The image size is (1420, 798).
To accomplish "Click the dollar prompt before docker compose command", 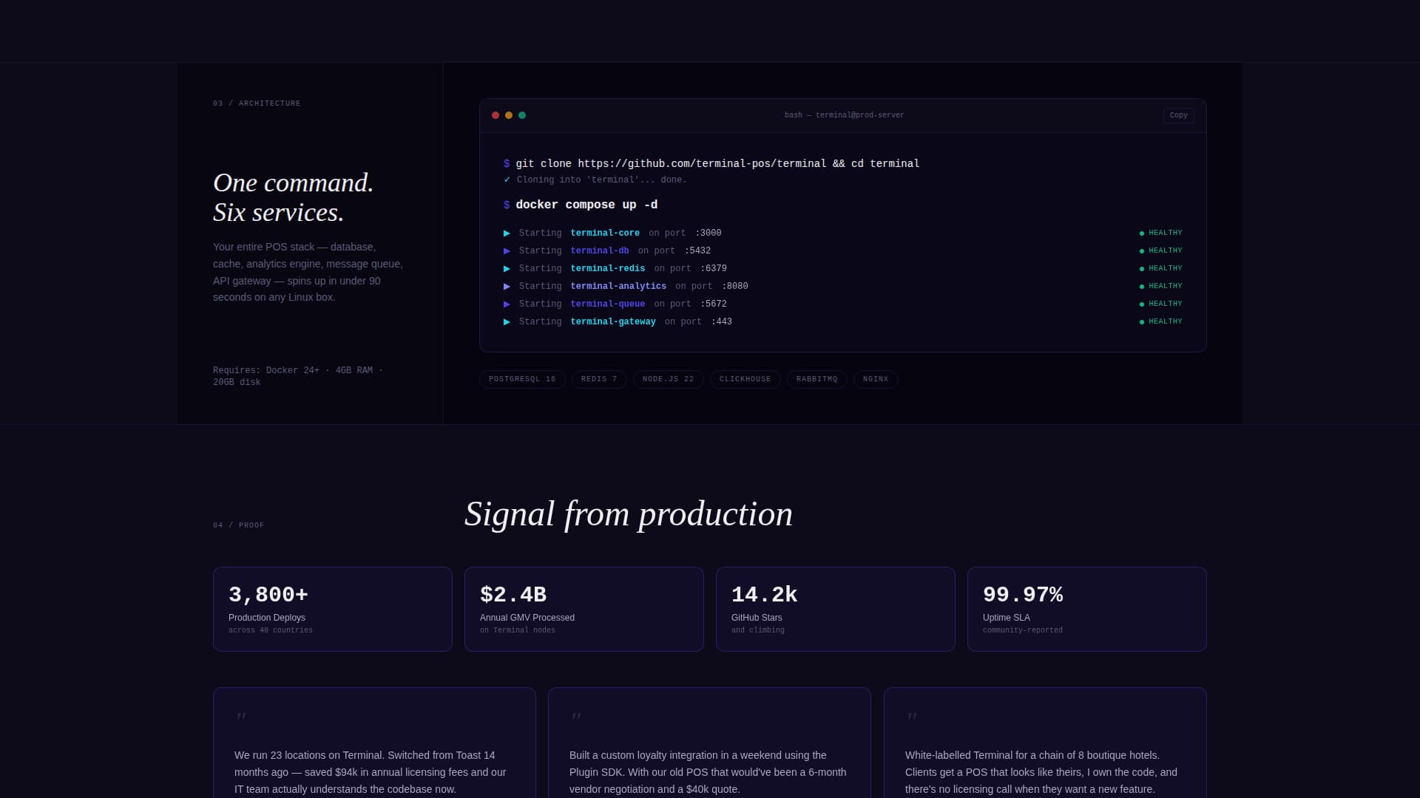I will [507, 205].
